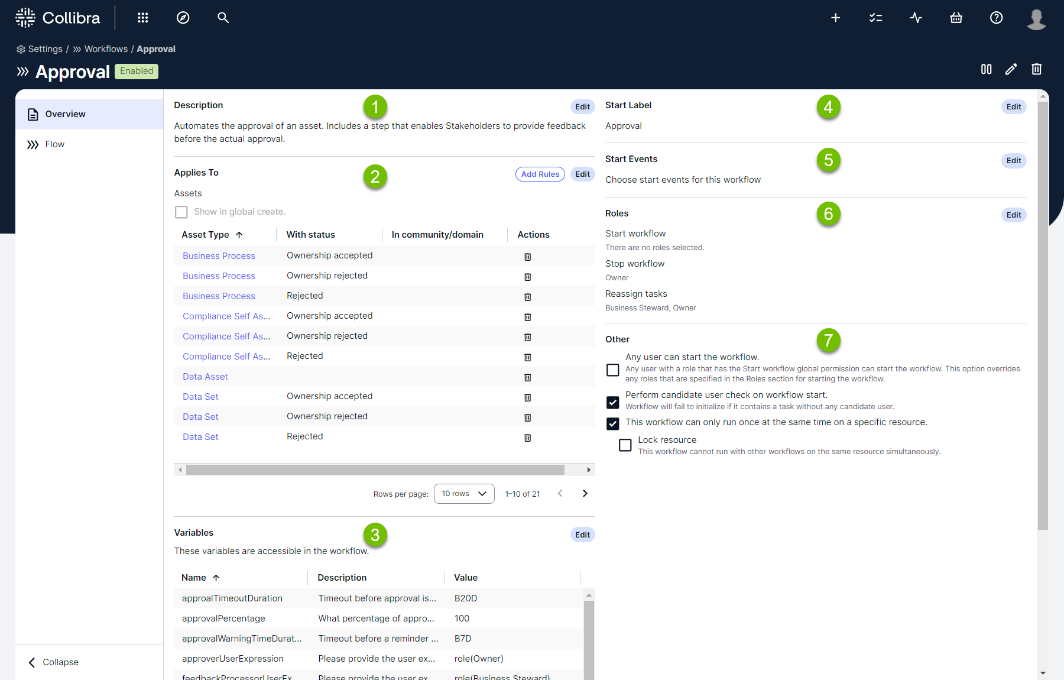Select the Overview tab
The image size is (1064, 680).
65,114
